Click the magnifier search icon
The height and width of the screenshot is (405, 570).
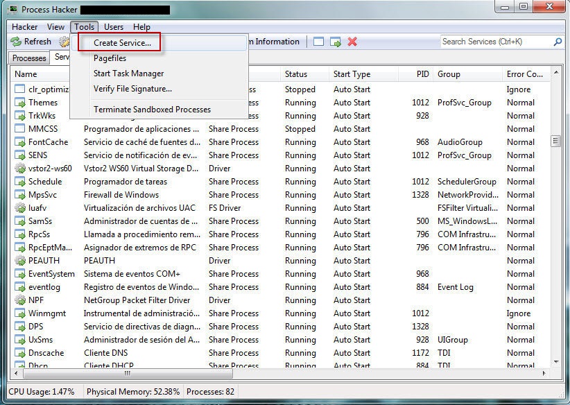pos(558,42)
